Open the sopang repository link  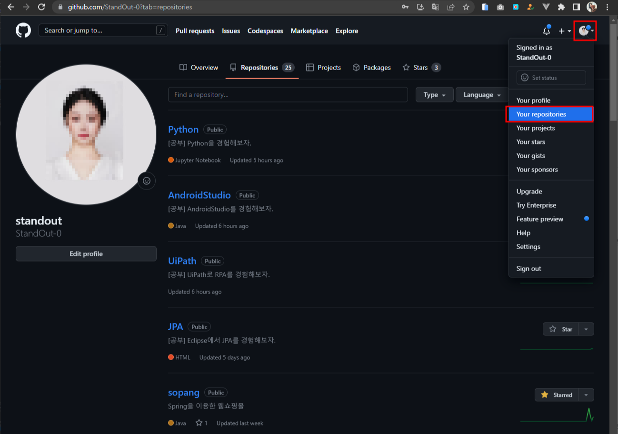(184, 393)
